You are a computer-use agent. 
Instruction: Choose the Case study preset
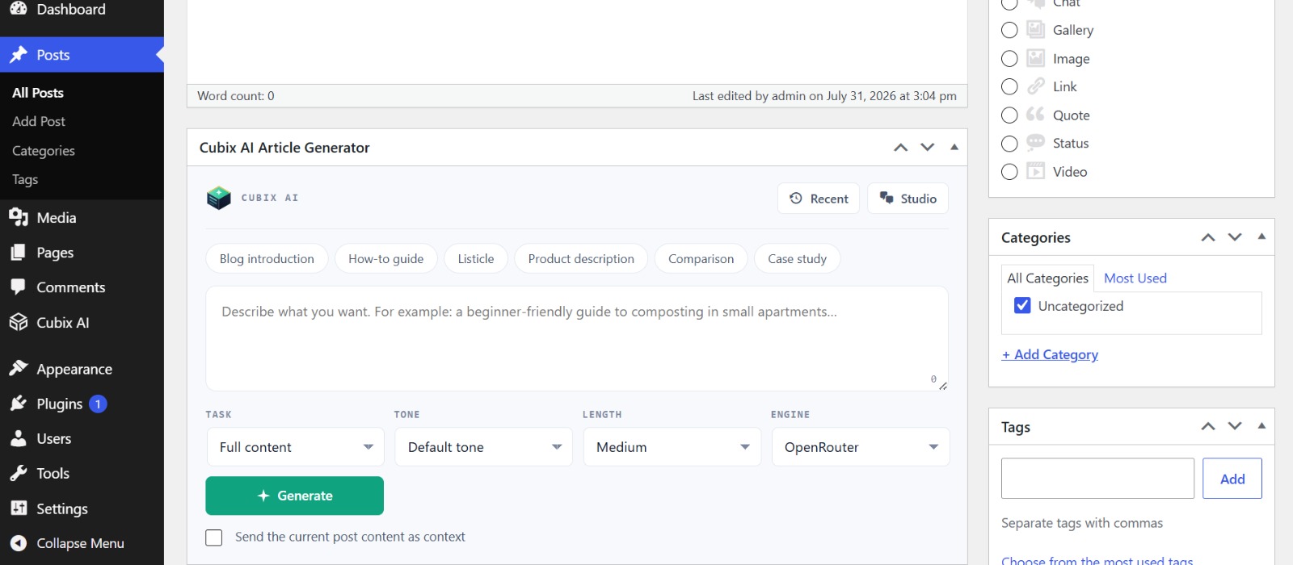pos(798,258)
